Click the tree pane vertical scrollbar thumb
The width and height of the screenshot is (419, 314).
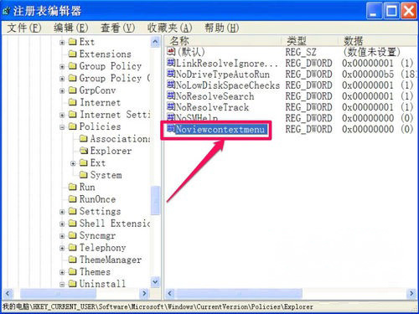pos(155,200)
